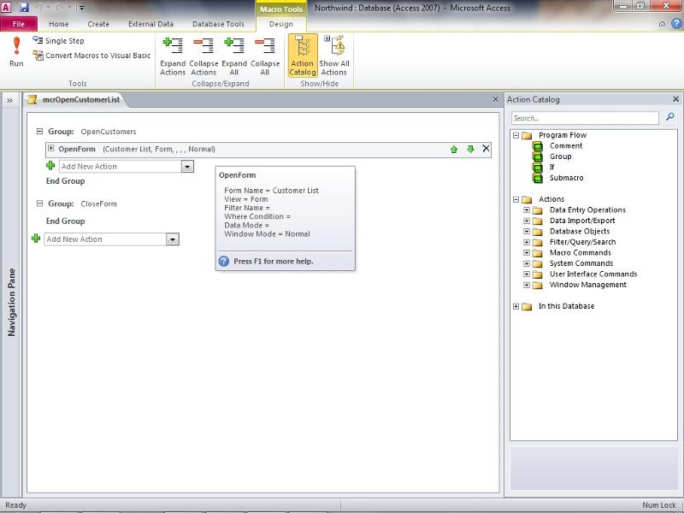Save the macro using the Quick Access floppy icon
Screen dimensions: 684x513
(24, 7)
